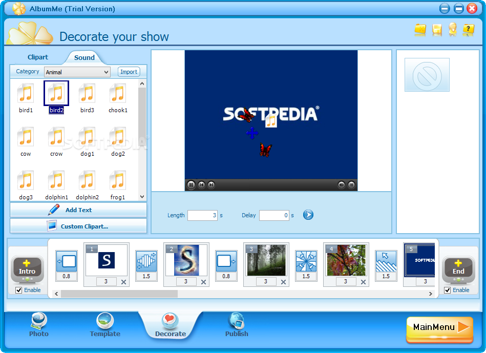Skip to next slide in preview
Screen dimensions: 486x353
211,185
